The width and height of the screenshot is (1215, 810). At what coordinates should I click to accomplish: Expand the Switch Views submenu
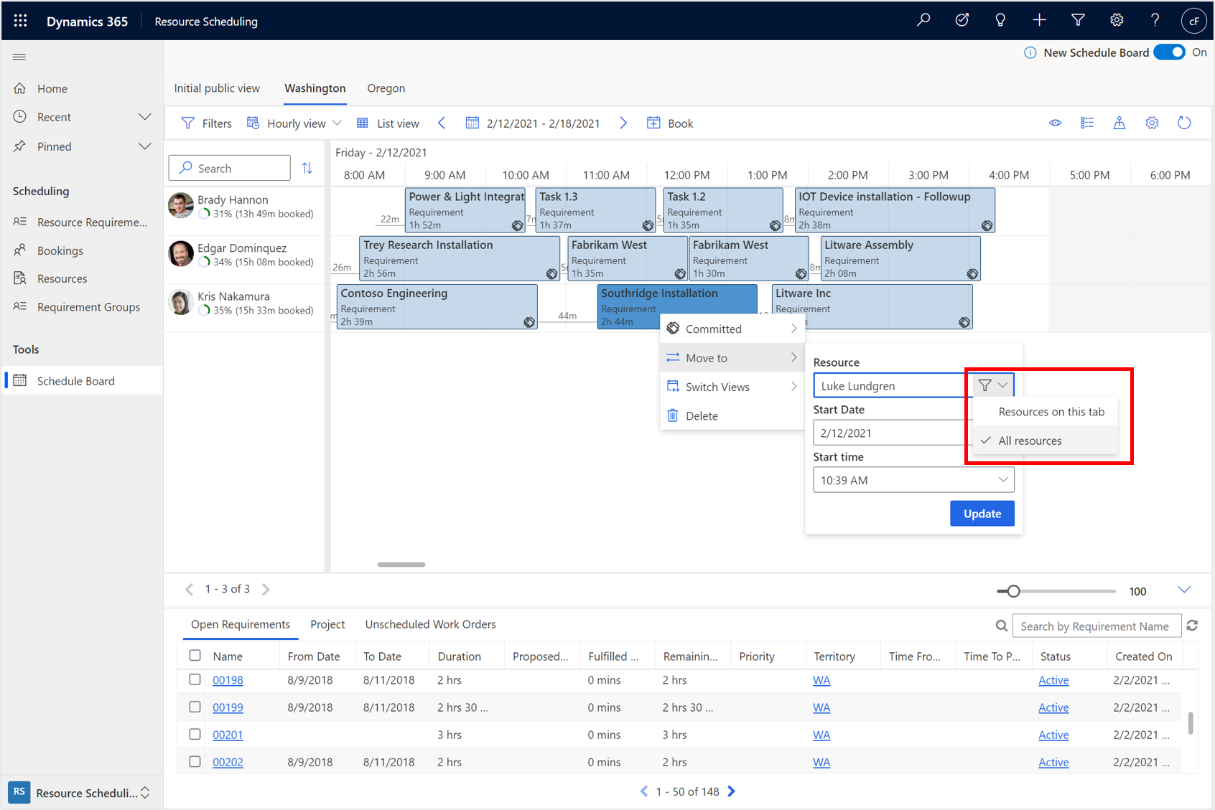coord(732,387)
